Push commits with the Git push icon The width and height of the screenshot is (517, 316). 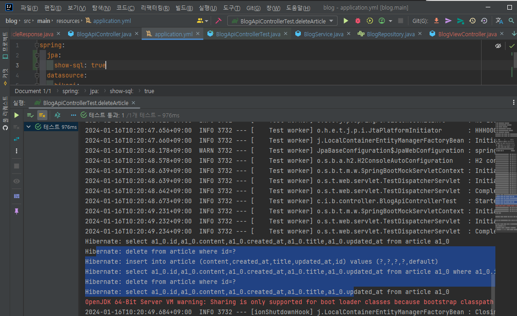pos(460,21)
